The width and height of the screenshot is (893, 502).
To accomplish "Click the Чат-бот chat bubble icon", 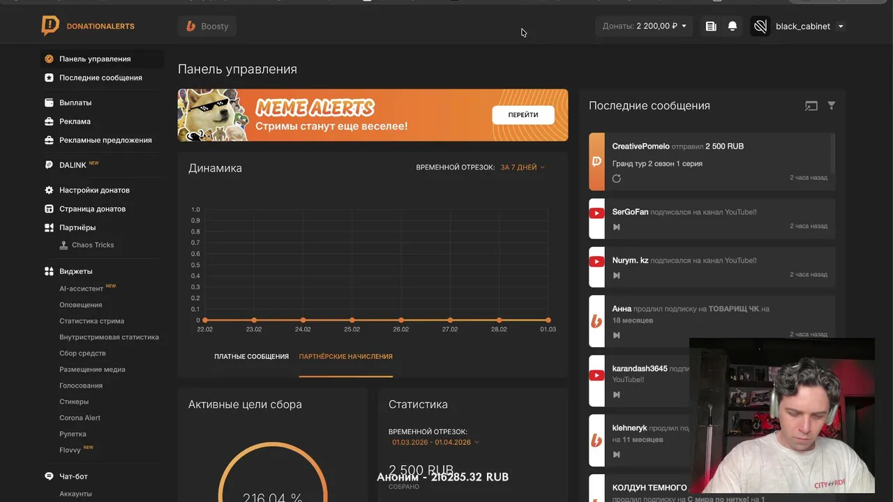I will point(49,477).
